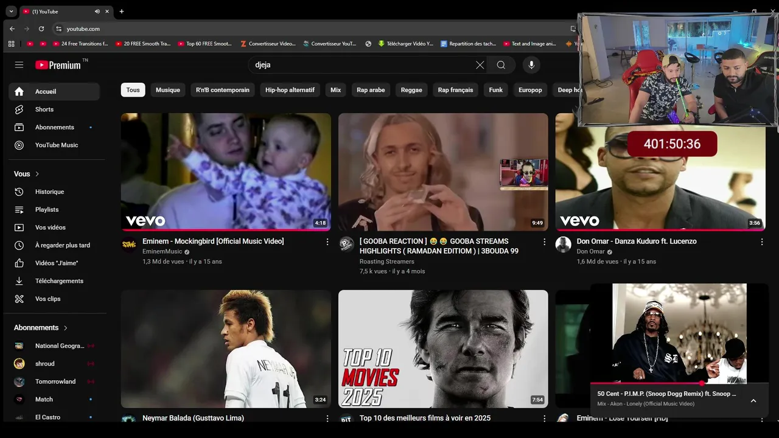Open YouTube Music in sidebar

coord(54,145)
